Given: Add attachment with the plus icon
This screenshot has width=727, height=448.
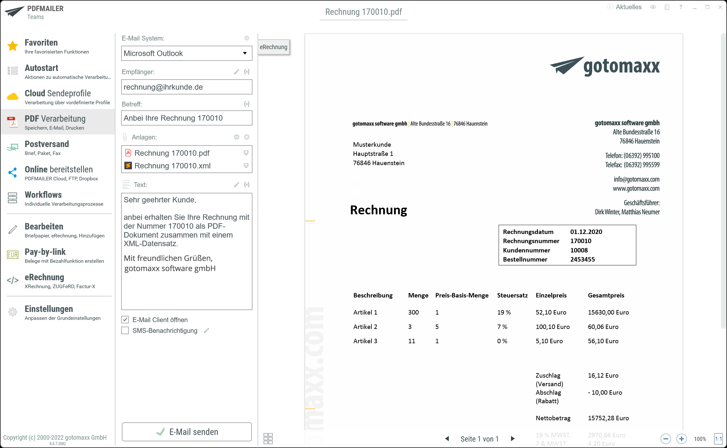Looking at the screenshot, I should click(247, 137).
